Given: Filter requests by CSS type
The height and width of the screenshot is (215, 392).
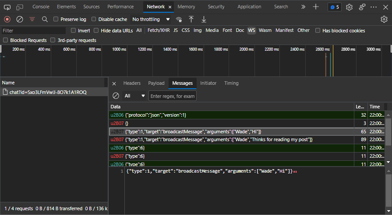Looking at the screenshot, I should 186,30.
